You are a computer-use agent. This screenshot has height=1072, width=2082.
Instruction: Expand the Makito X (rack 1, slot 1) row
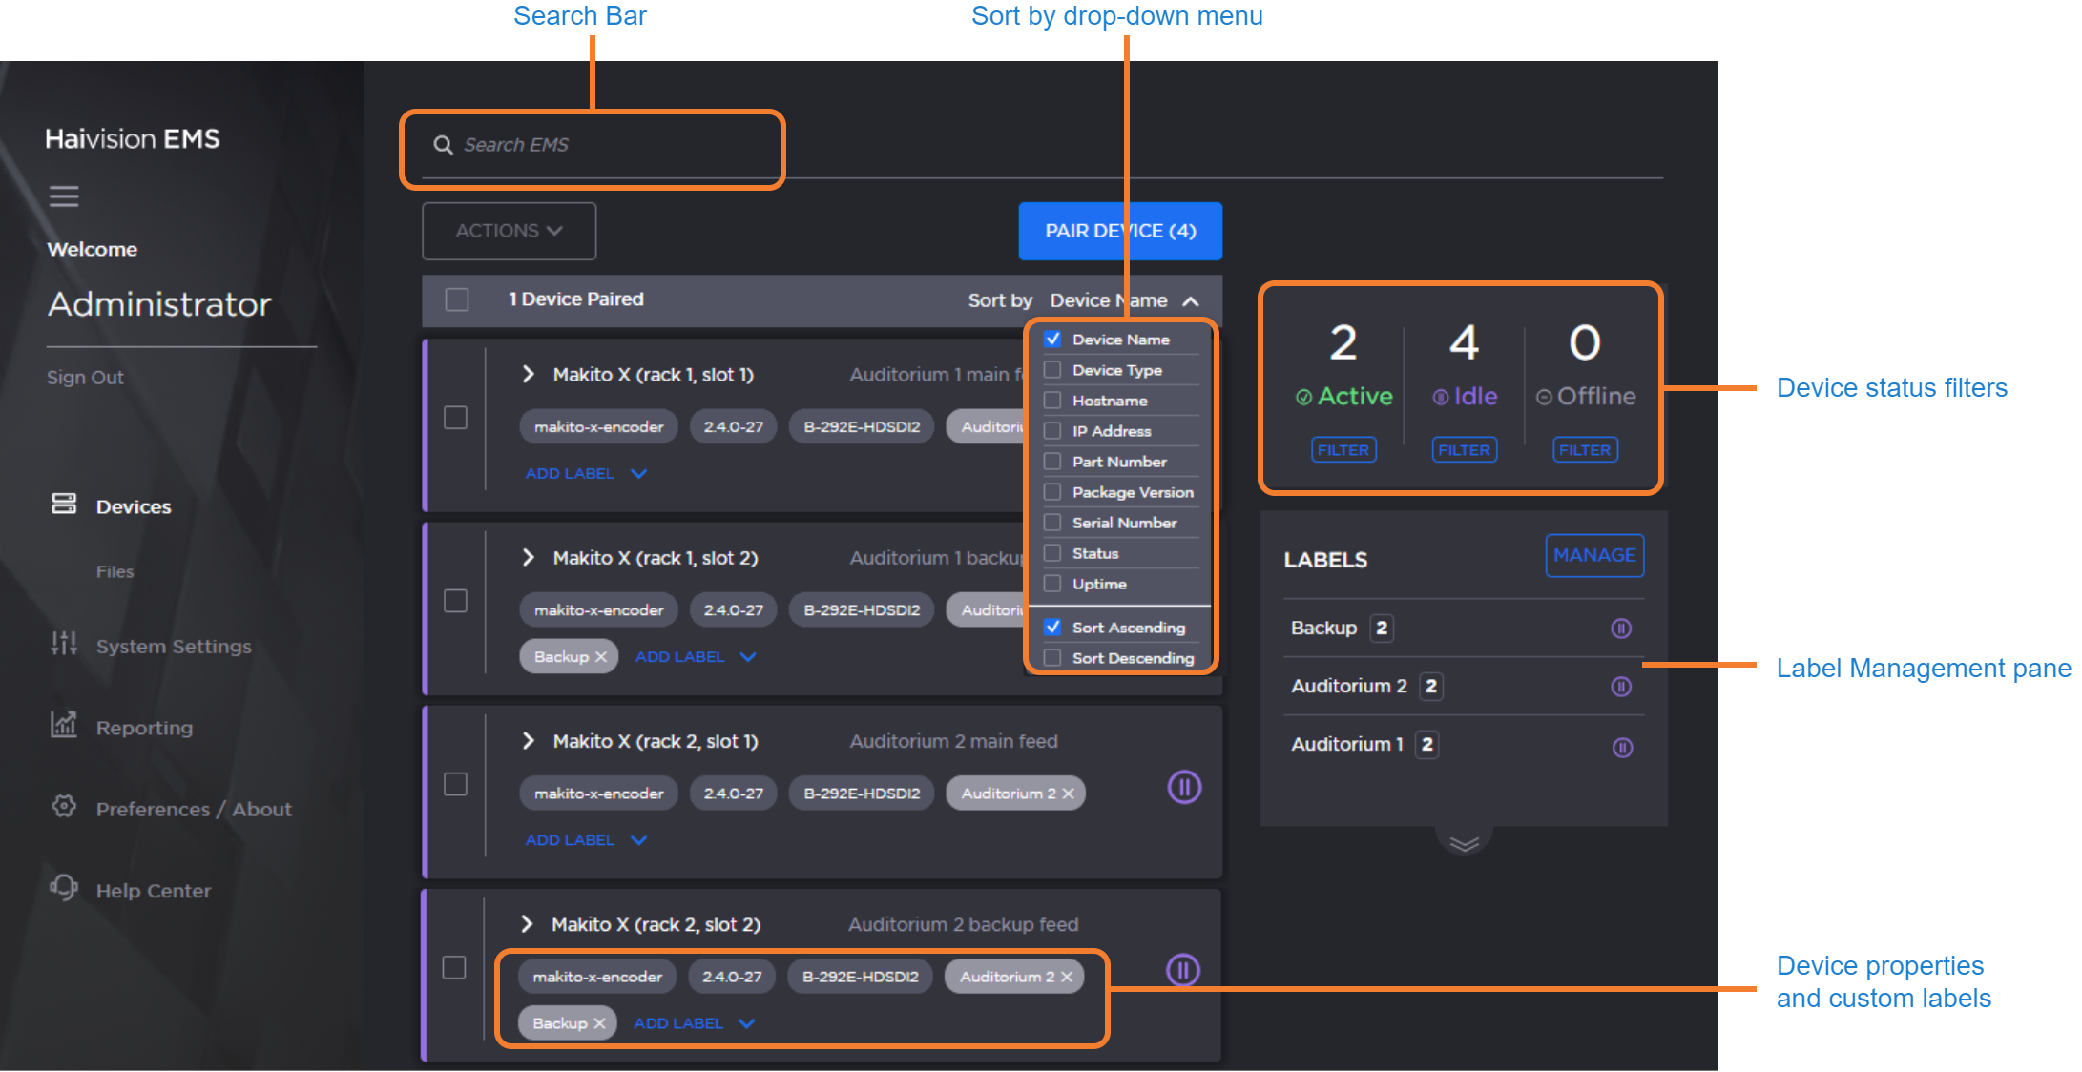(x=529, y=374)
